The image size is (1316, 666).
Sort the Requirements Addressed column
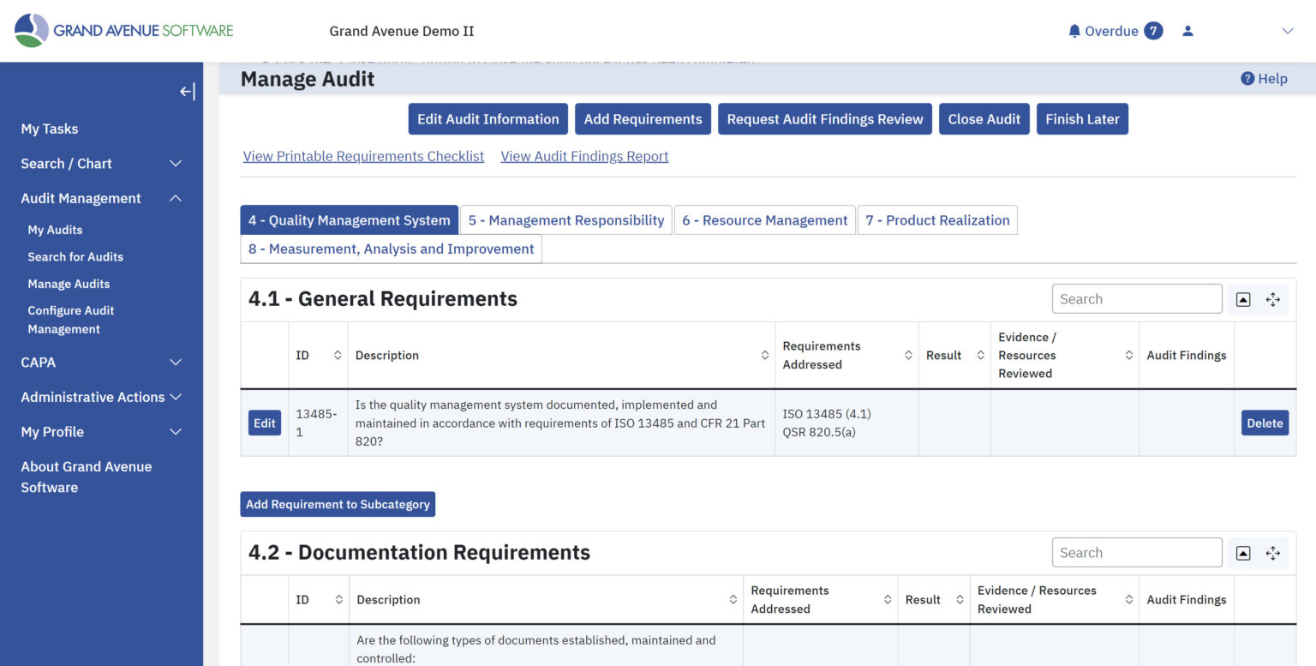(x=908, y=354)
